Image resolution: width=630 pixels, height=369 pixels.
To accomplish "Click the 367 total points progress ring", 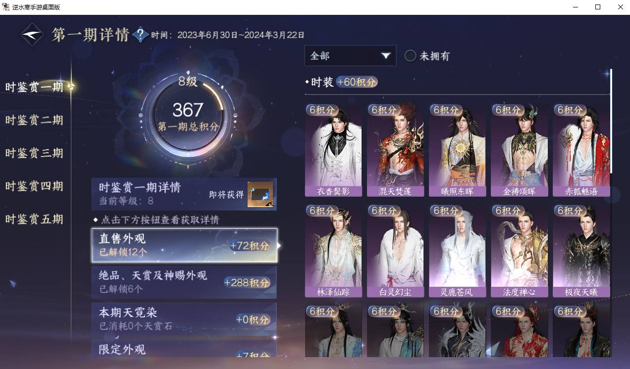I will click(x=188, y=116).
